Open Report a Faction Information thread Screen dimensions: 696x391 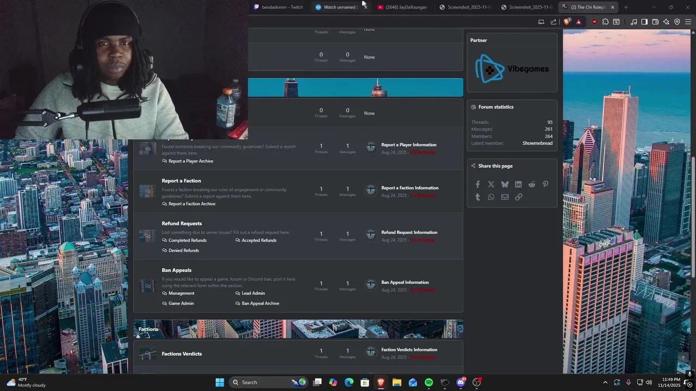click(x=410, y=188)
